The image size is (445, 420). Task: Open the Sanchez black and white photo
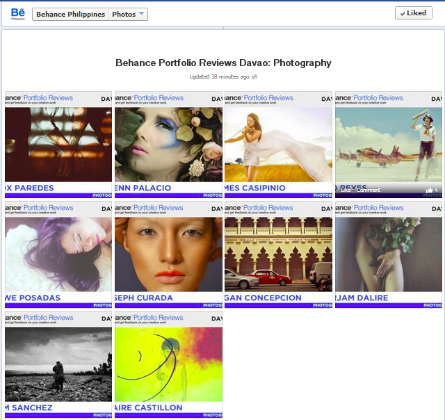coord(58,364)
